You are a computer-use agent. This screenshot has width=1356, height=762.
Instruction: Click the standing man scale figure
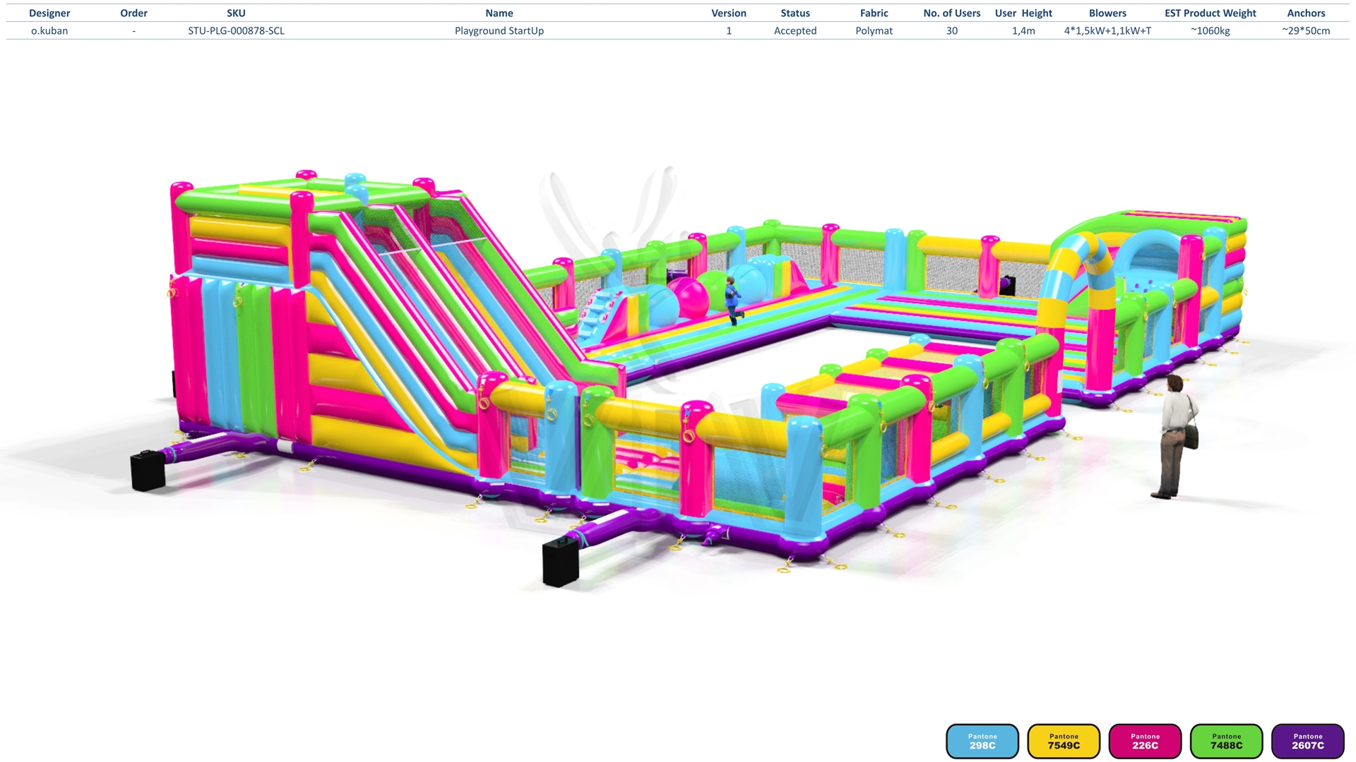(1174, 437)
